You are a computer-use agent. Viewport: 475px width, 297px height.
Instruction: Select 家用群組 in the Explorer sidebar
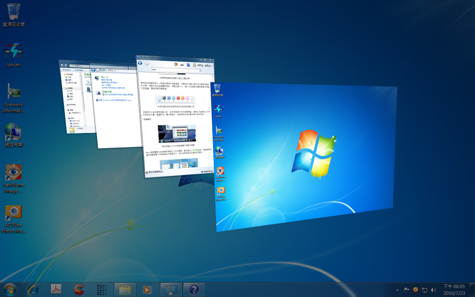tap(72, 105)
